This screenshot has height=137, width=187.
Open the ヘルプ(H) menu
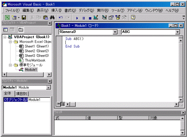(x=172, y=11)
